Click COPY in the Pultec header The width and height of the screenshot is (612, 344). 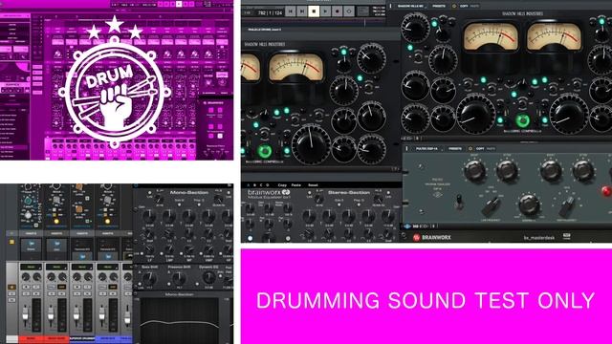[x=480, y=149]
